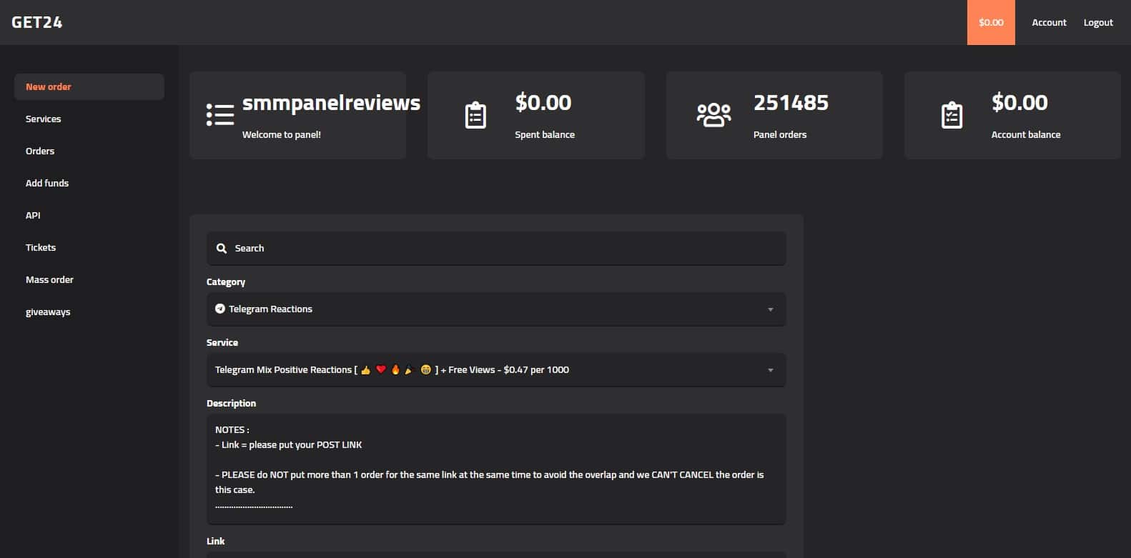Viewport: 1131px width, 558px height.
Task: Open the Account link in header
Action: (x=1049, y=23)
